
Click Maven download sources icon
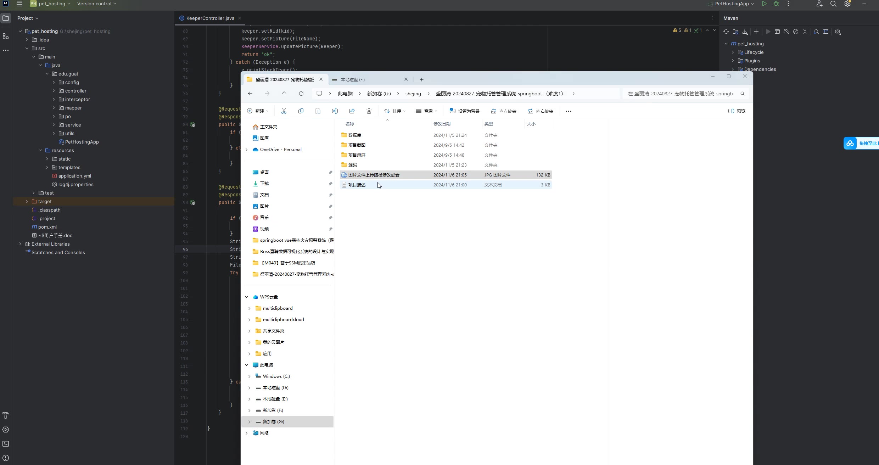click(x=745, y=32)
